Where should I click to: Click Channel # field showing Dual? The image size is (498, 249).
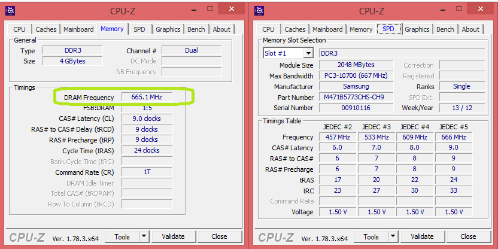pyautogui.click(x=192, y=50)
